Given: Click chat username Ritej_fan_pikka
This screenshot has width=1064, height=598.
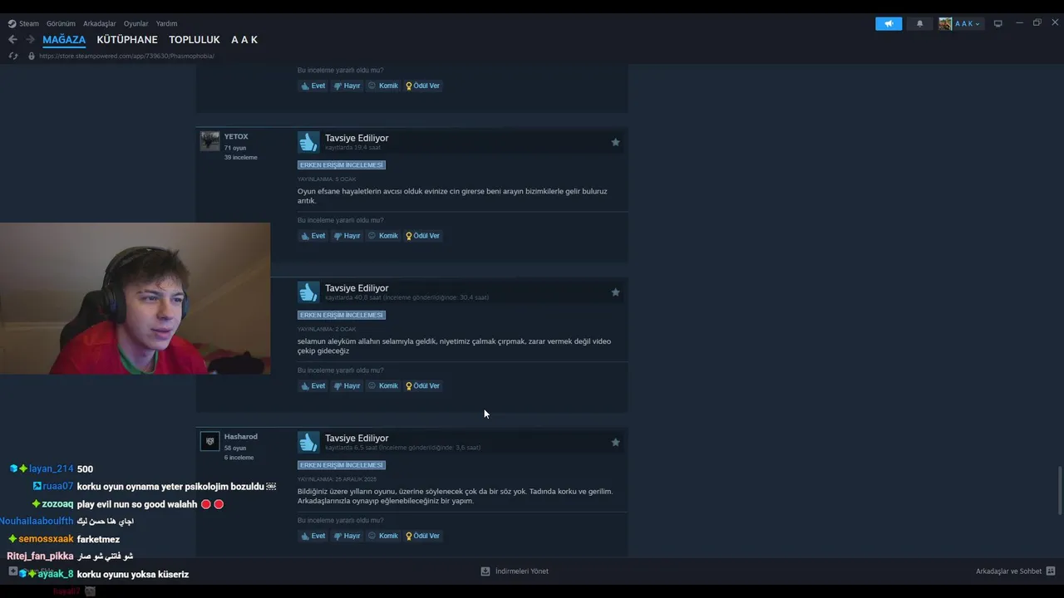Looking at the screenshot, I should (40, 556).
